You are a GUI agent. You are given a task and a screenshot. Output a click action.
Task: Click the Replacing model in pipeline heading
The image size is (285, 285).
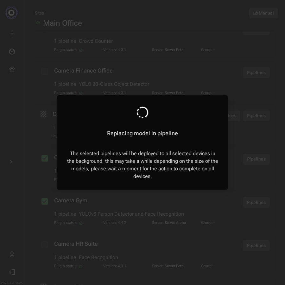tap(142, 133)
